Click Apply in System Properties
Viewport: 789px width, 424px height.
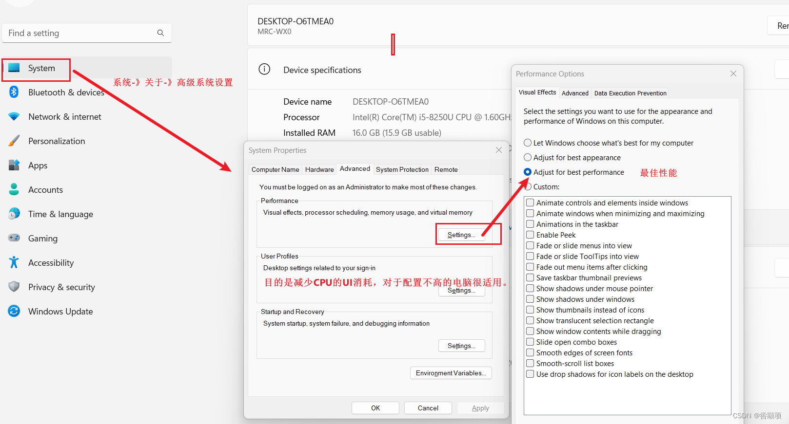480,408
